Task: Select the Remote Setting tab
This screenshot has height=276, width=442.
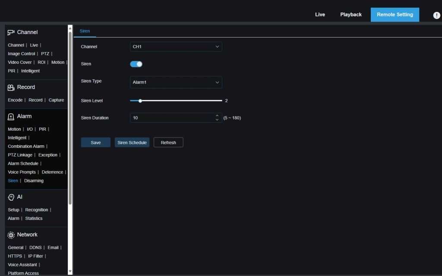Action: [395, 15]
